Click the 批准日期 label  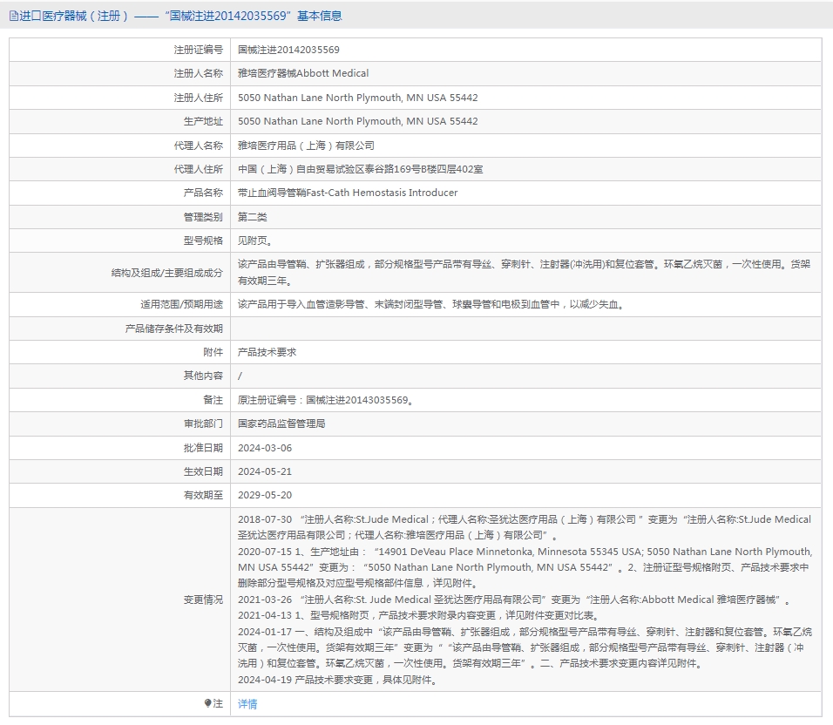pos(203,448)
